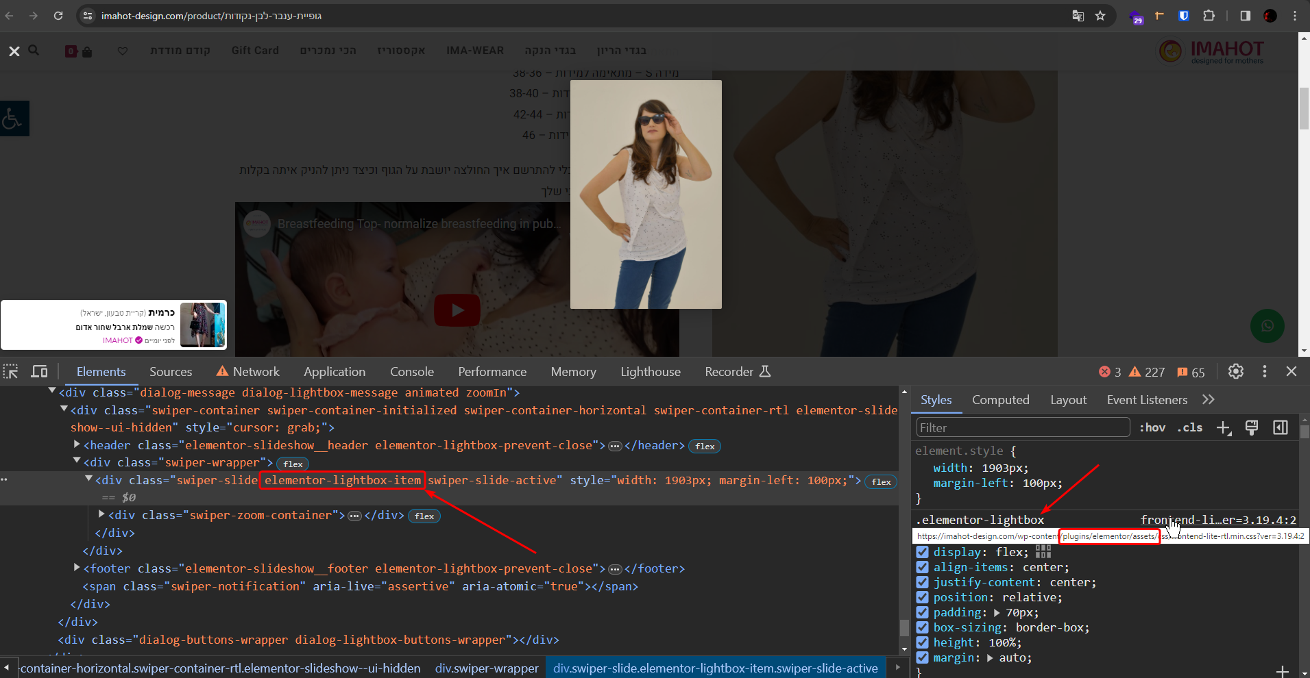The width and height of the screenshot is (1310, 678).
Task: Uncheck the display: flex property
Action: pyautogui.click(x=922, y=552)
